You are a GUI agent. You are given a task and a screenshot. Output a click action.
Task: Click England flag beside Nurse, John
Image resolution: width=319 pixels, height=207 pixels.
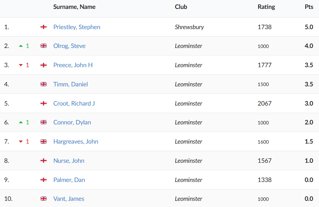44,161
